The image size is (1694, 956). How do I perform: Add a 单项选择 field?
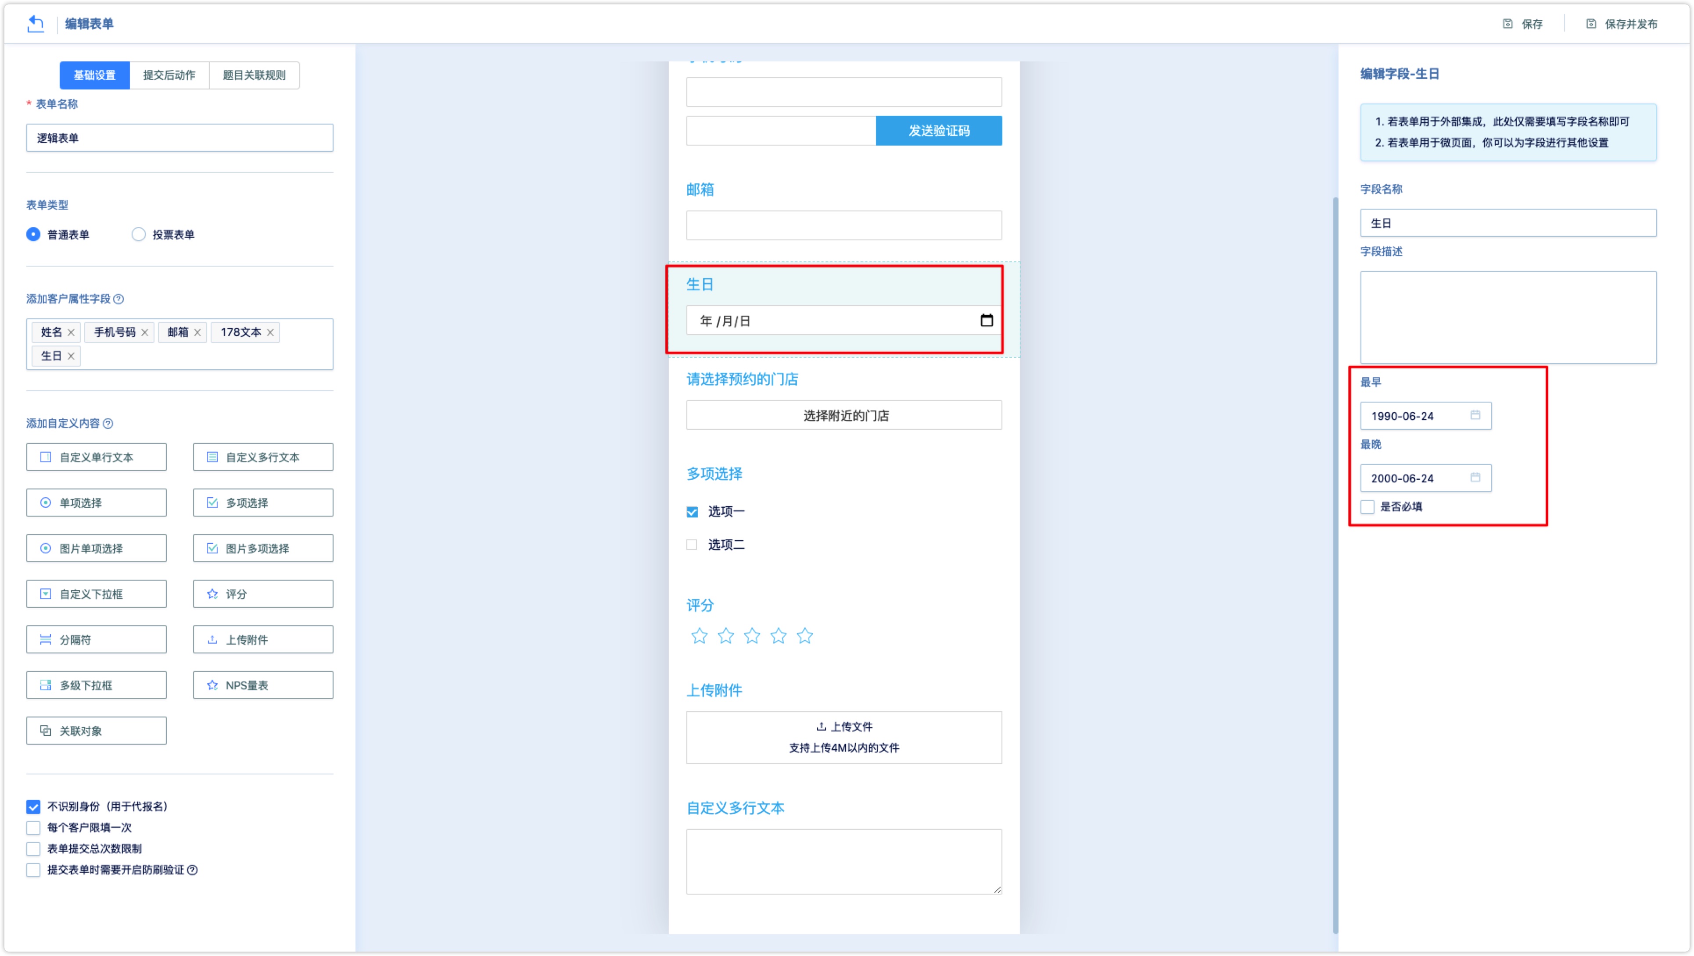coord(97,503)
